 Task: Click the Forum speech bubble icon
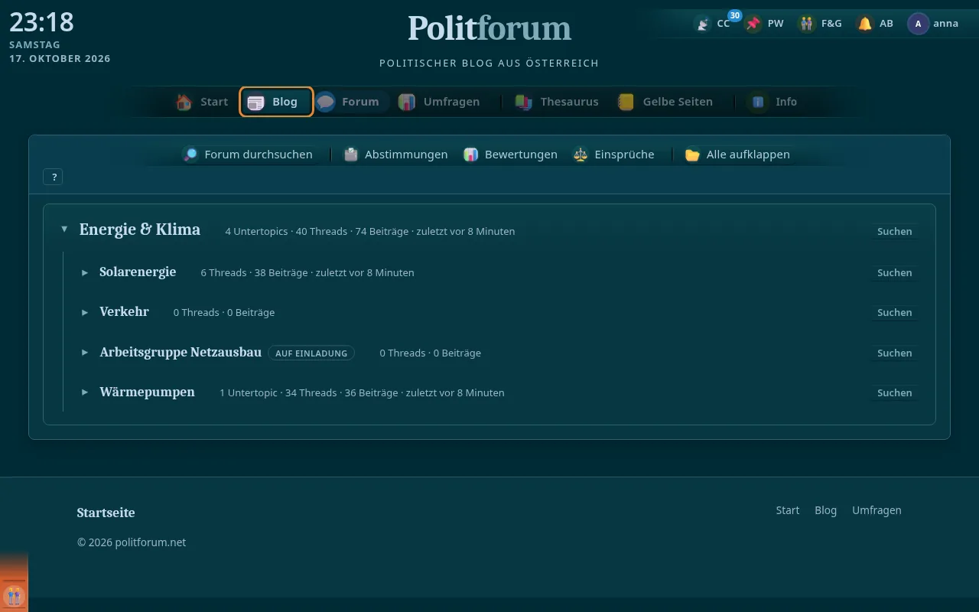[x=326, y=102]
